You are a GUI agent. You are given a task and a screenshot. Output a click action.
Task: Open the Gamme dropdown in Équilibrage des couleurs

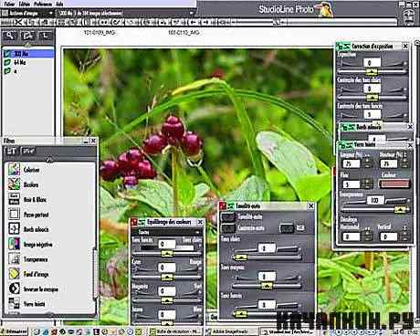tap(167, 232)
